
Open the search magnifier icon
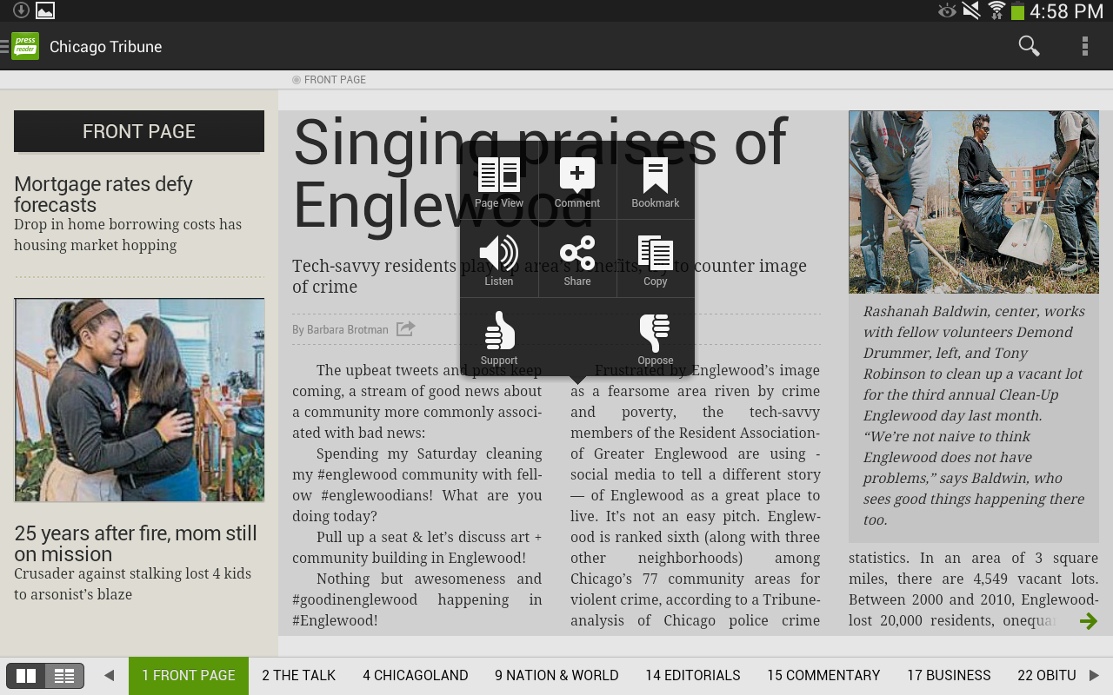pos(1029,46)
